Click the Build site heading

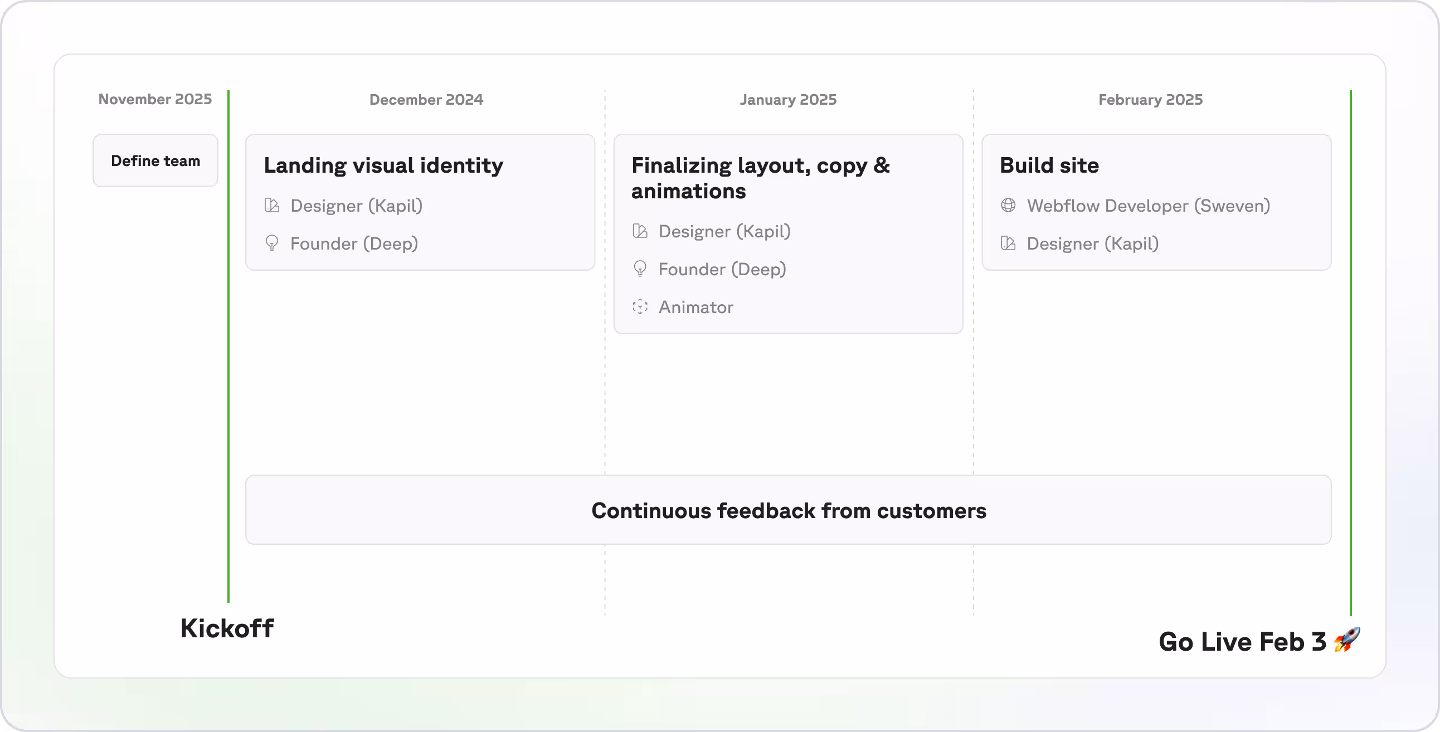point(1049,165)
